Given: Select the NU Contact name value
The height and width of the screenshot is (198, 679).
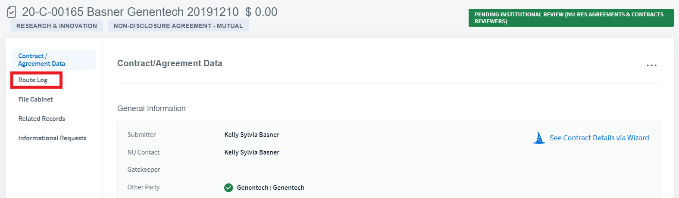Looking at the screenshot, I should click(252, 152).
